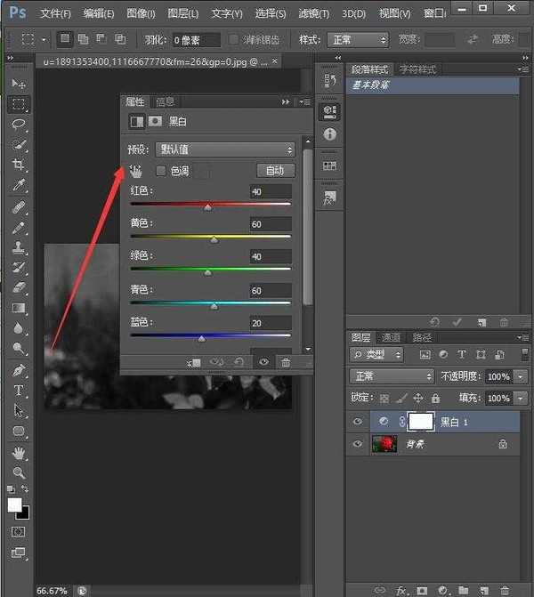Hide the 黑白 1 layer
The height and width of the screenshot is (597, 534).
tap(359, 422)
